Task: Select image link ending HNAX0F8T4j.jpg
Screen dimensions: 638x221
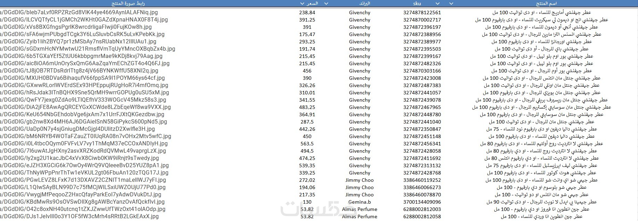Action: coord(84,20)
